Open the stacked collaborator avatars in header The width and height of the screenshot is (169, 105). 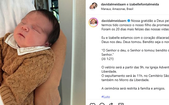pyautogui.click(x=93, y=6)
